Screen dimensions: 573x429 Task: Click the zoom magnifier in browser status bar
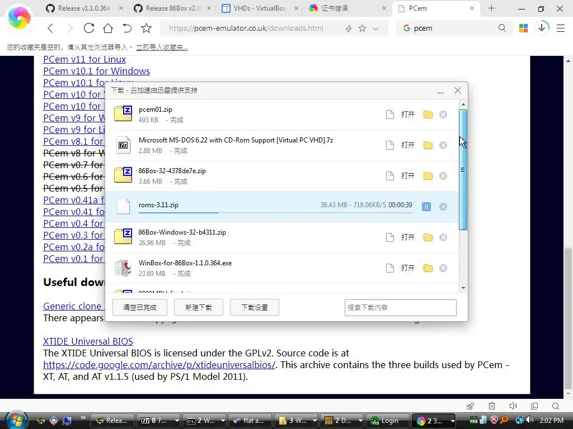click(x=556, y=406)
